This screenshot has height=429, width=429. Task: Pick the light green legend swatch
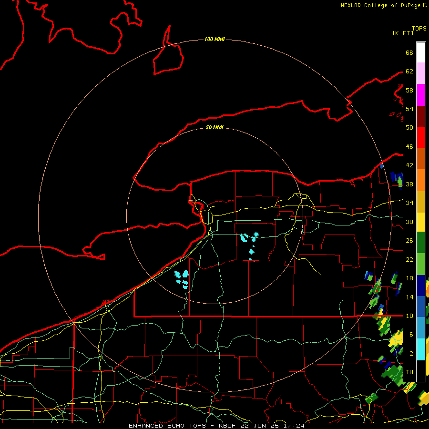(x=421, y=264)
